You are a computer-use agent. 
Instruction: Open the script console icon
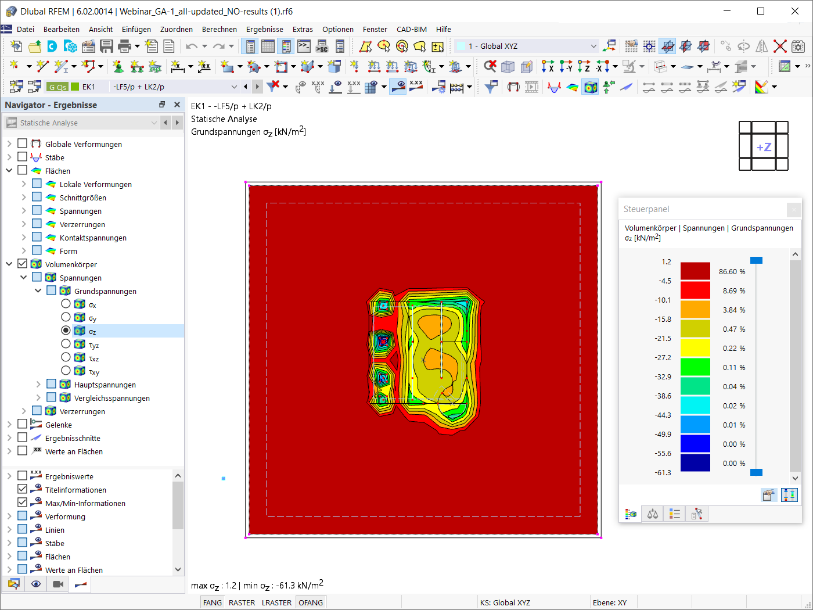pos(304,46)
